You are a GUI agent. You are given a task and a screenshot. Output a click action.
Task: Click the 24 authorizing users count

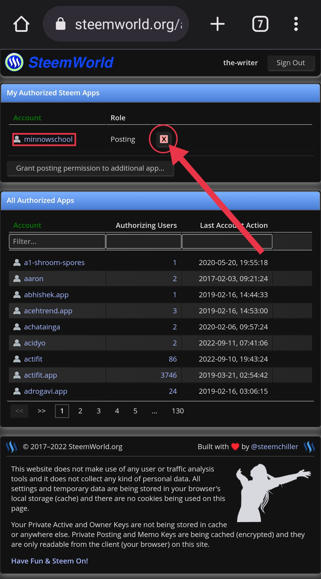(173, 391)
